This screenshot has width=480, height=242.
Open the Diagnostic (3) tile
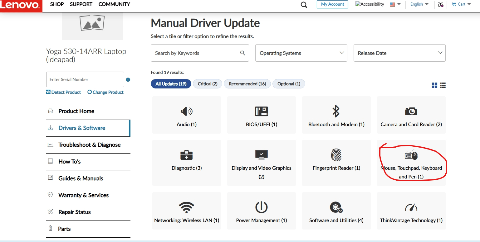187,163
